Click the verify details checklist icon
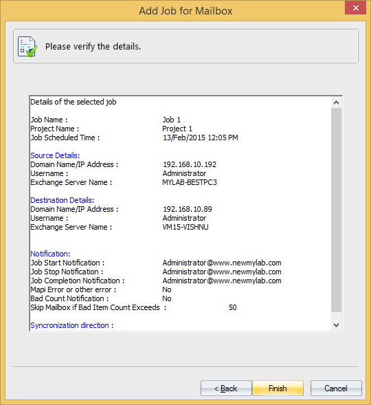 click(27, 47)
